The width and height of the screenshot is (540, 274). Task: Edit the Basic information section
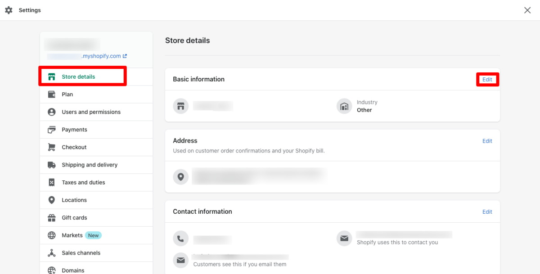point(487,80)
